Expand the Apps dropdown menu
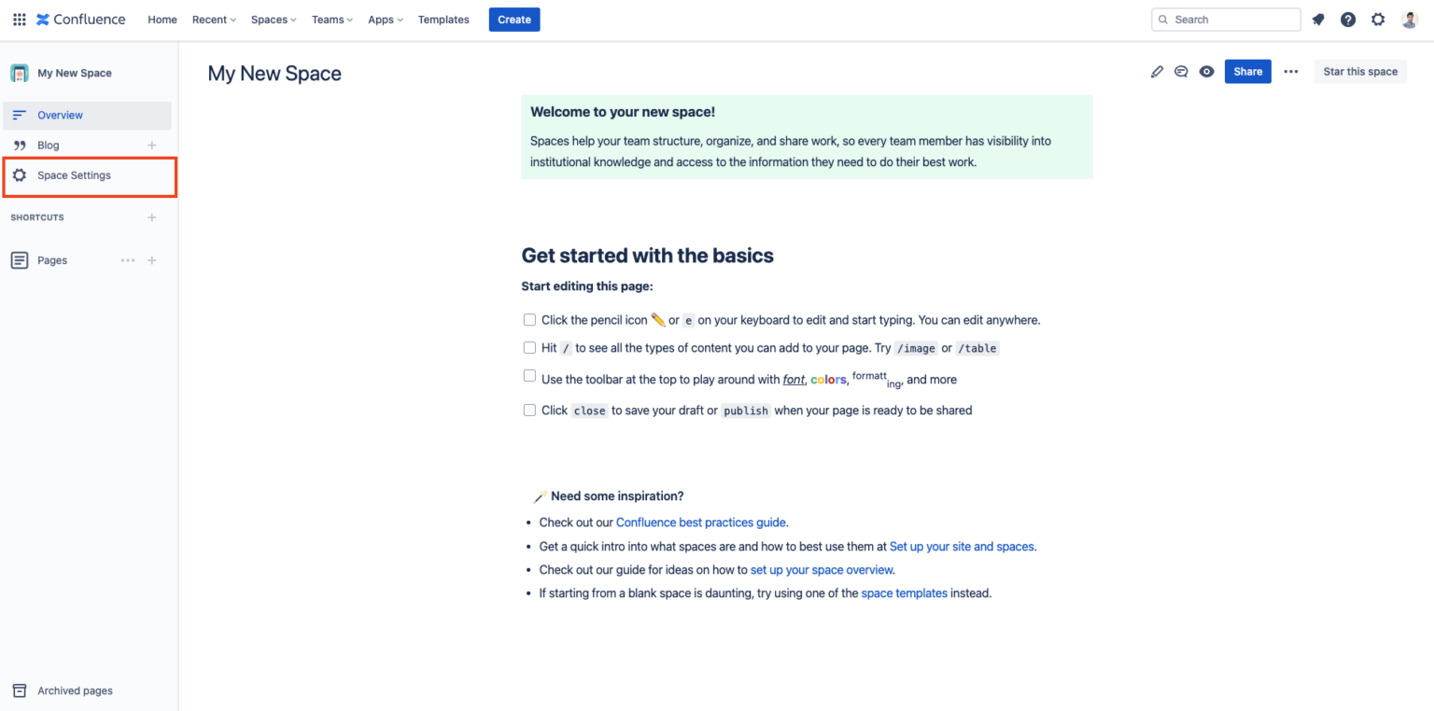Image resolution: width=1434 pixels, height=711 pixels. (385, 19)
